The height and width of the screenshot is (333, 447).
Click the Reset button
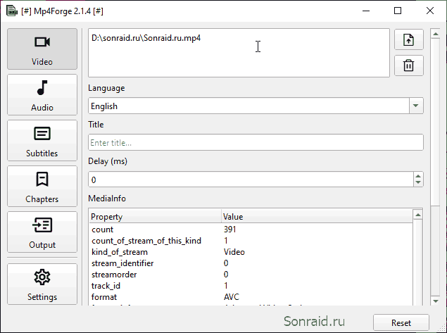click(401, 322)
